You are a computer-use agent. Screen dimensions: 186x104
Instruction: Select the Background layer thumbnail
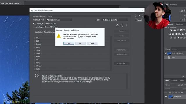pyautogui.click(x=171, y=97)
